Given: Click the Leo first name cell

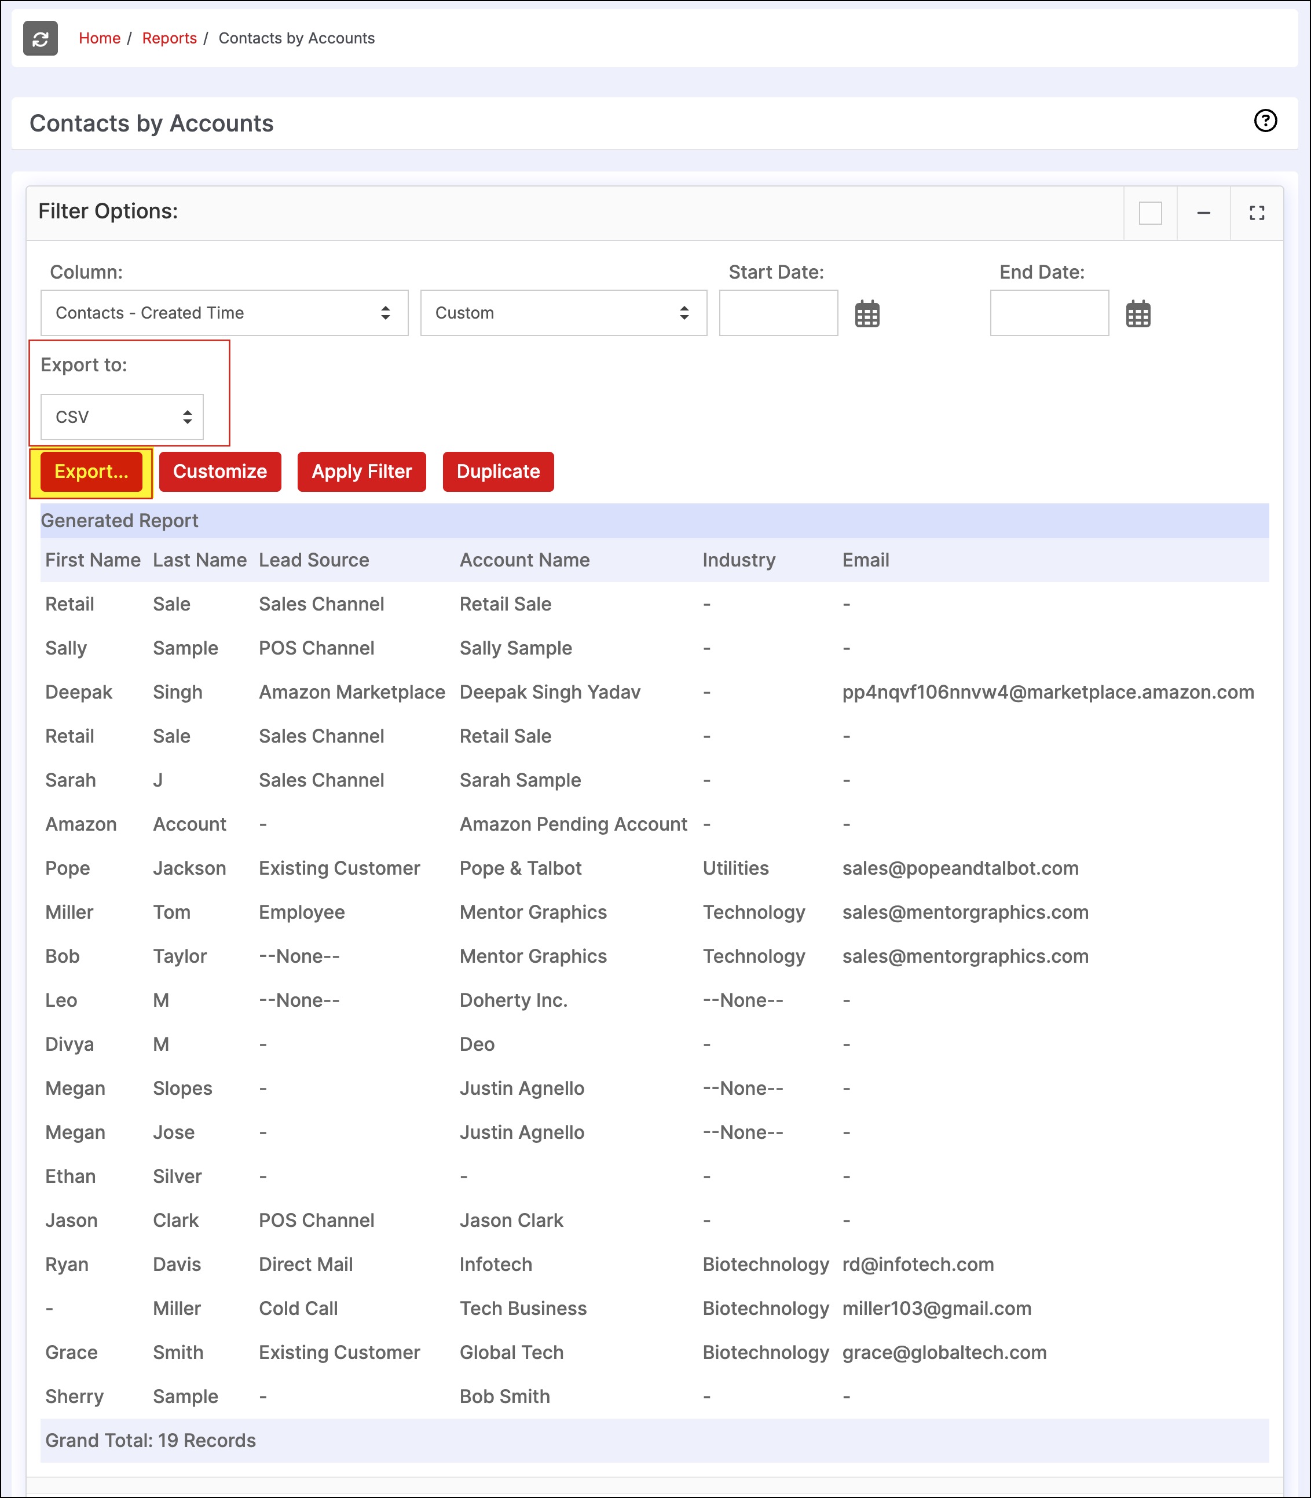Looking at the screenshot, I should [61, 1000].
